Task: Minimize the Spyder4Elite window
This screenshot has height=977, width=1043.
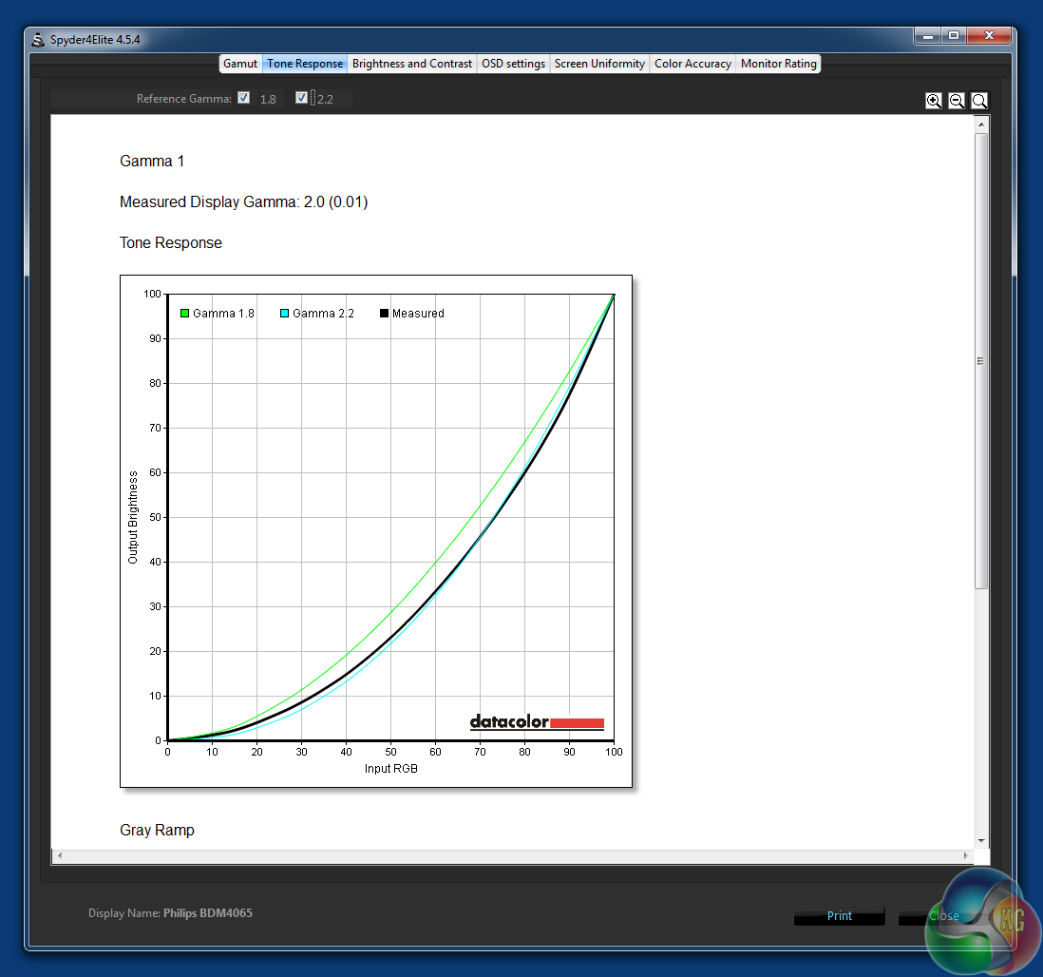Action: coord(927,36)
